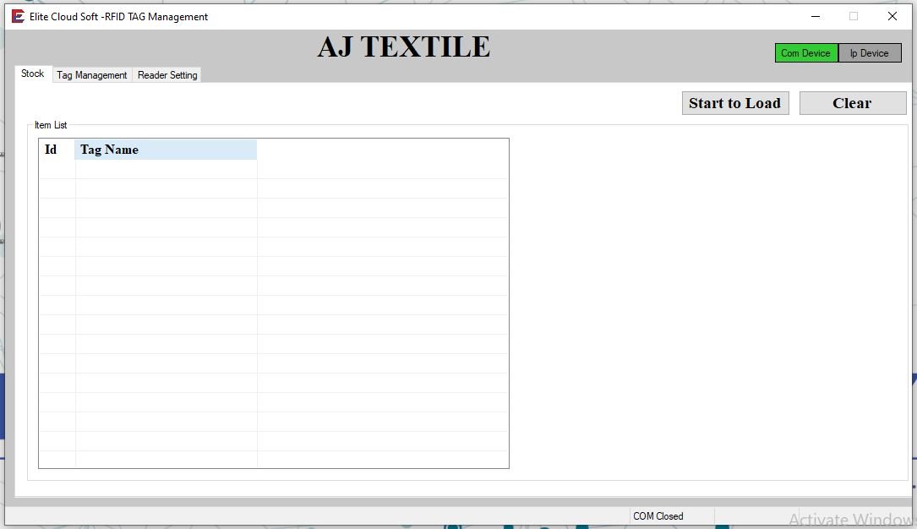
Task: Click the Item List group label
Action: pyautogui.click(x=51, y=125)
